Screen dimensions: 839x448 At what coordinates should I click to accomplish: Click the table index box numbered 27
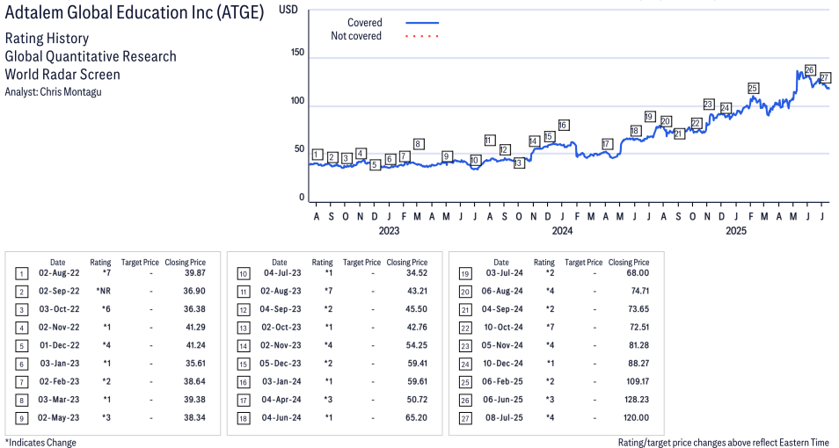point(465,419)
